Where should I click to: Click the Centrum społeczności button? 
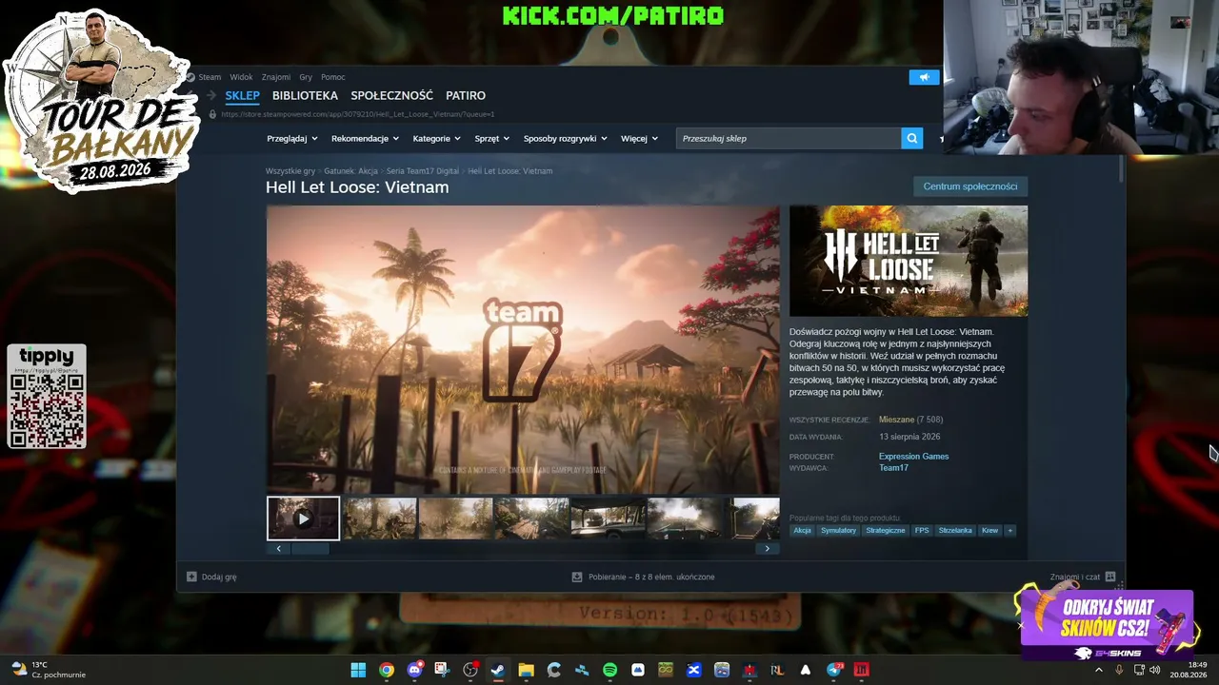970,186
